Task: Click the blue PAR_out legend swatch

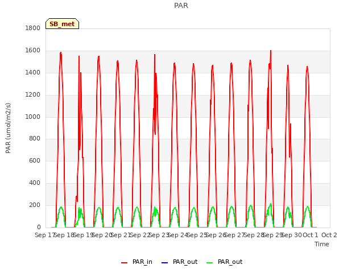Action: click(x=164, y=263)
